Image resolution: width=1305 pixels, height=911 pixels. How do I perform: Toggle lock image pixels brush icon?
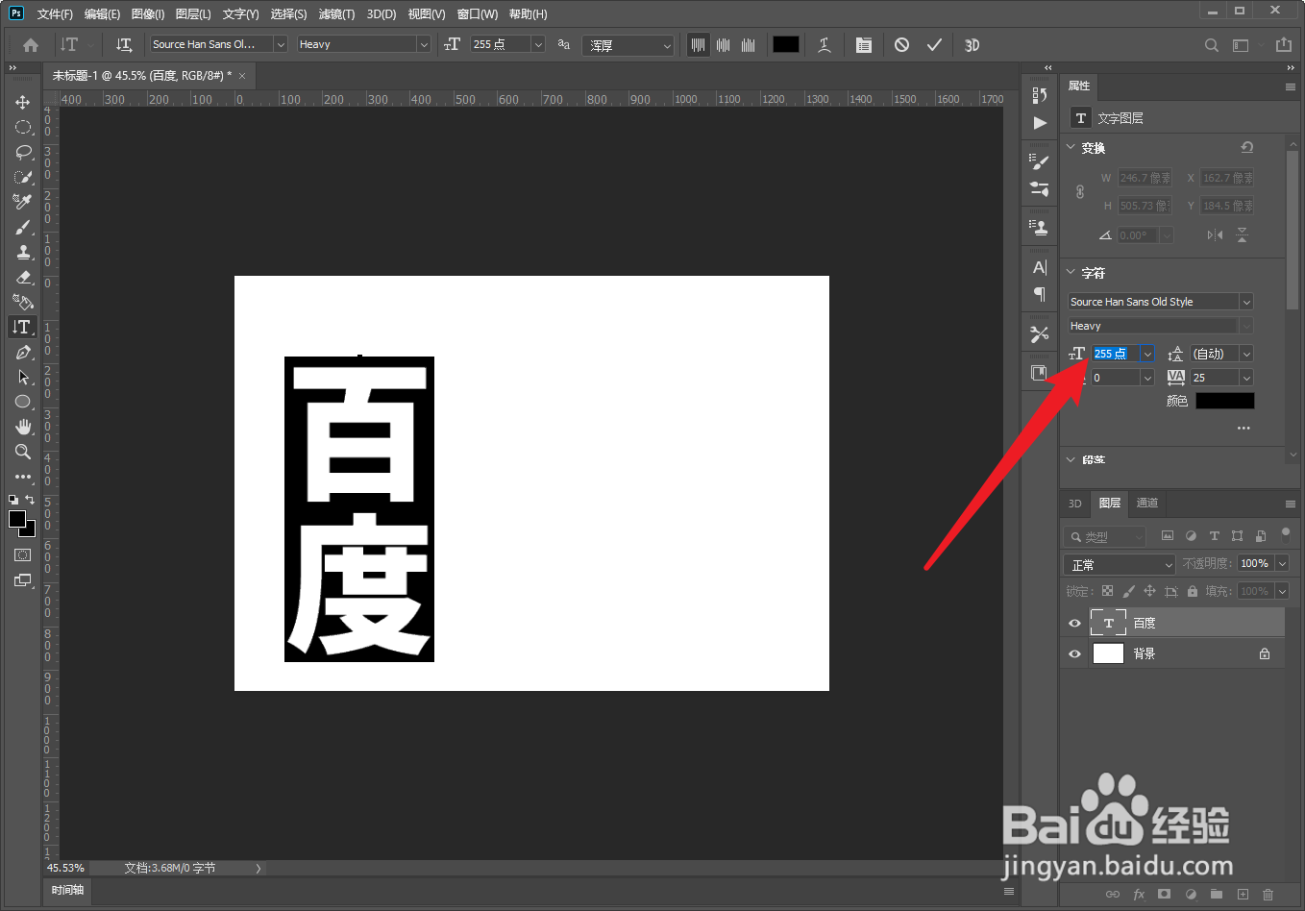[1128, 591]
